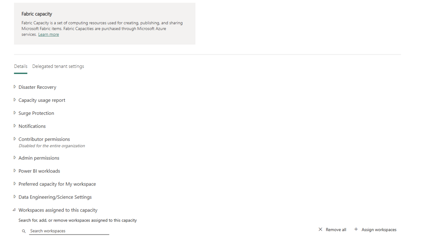Click the X icon beside Remove all

[320, 230]
